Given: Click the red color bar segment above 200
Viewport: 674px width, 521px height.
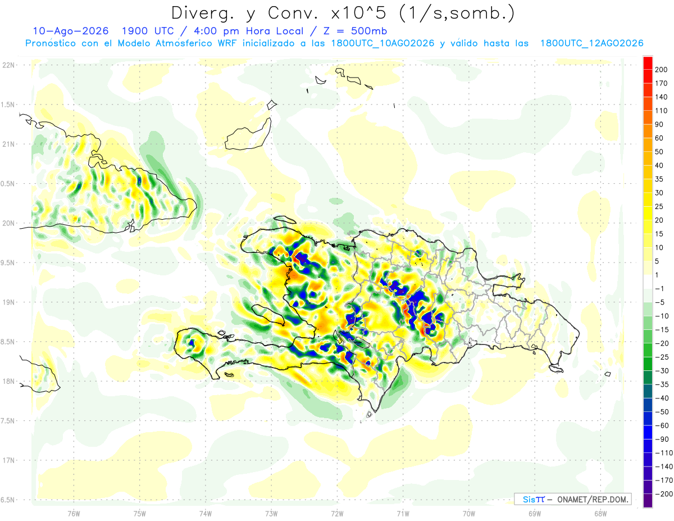Looking at the screenshot, I should 648,62.
